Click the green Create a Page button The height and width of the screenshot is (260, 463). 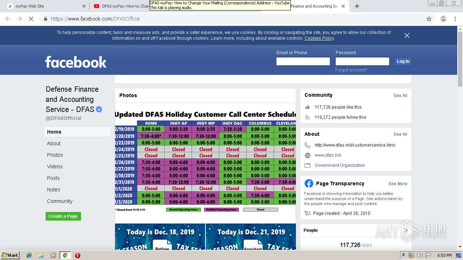[x=63, y=216]
